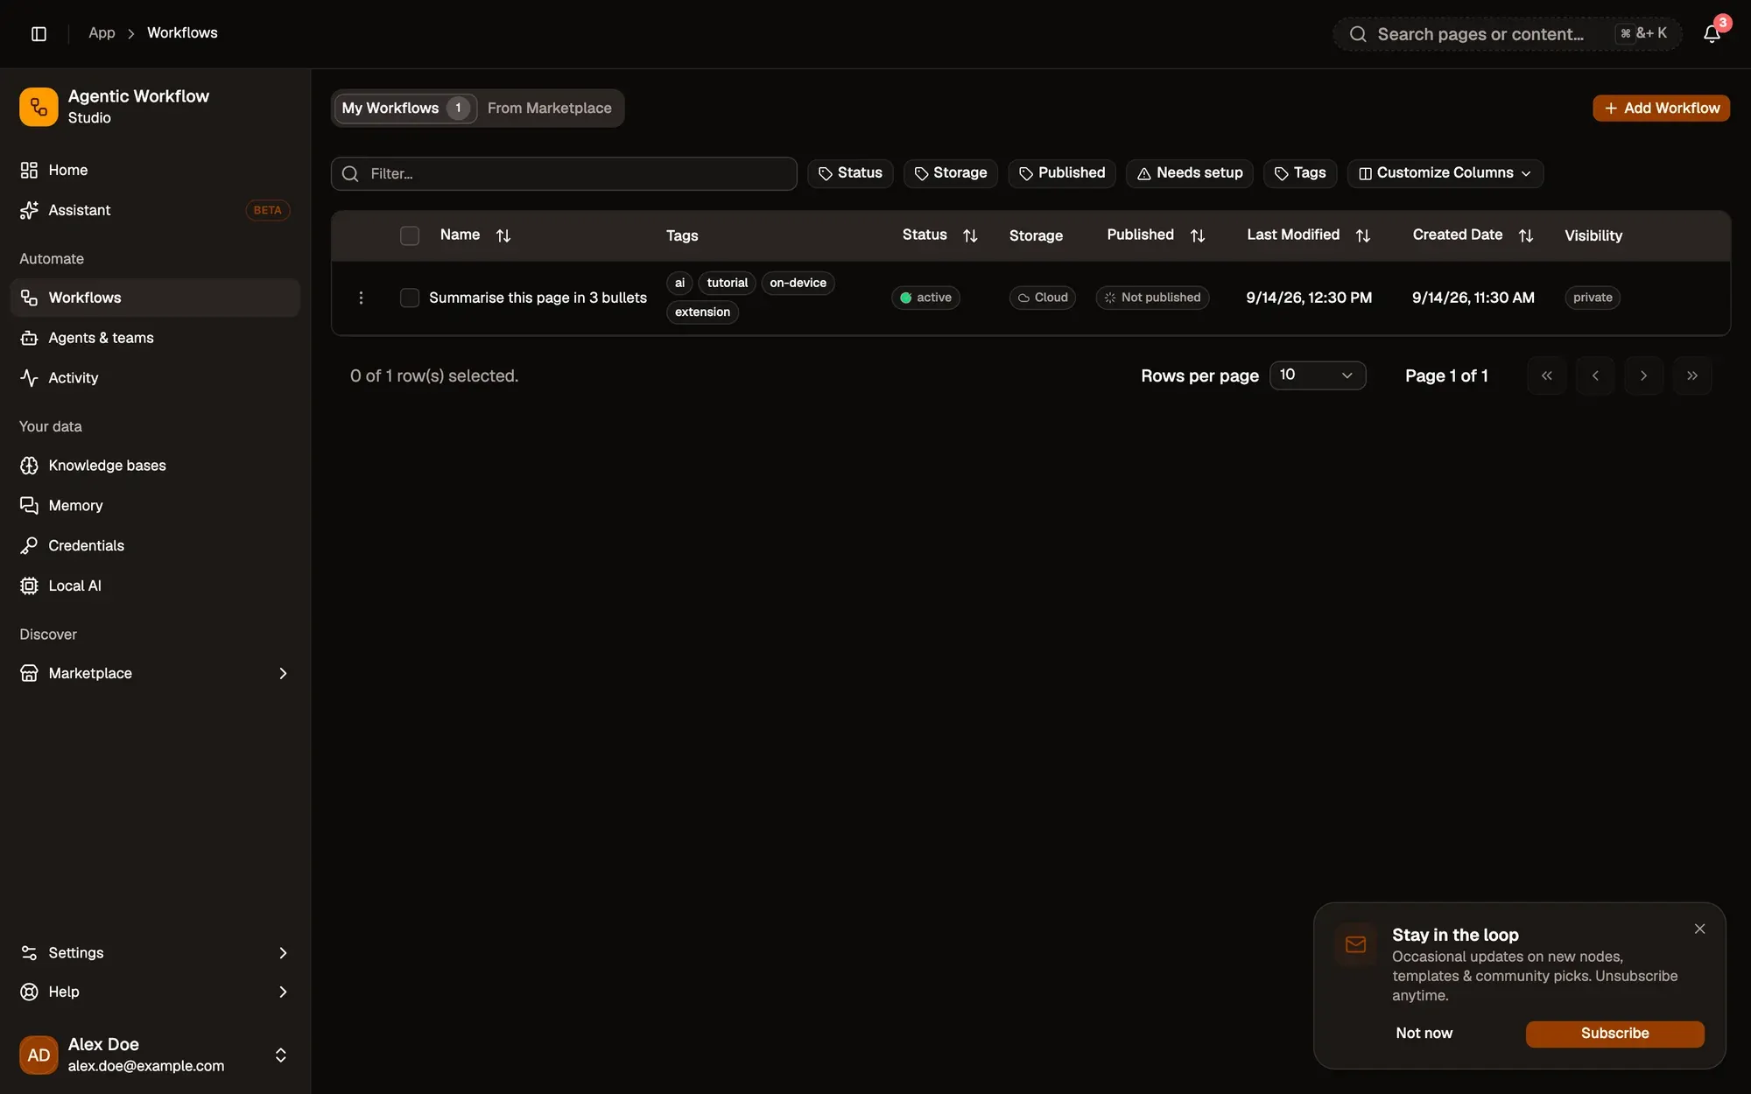Check the Summarise this page row checkbox
The image size is (1751, 1094).
[410, 298]
